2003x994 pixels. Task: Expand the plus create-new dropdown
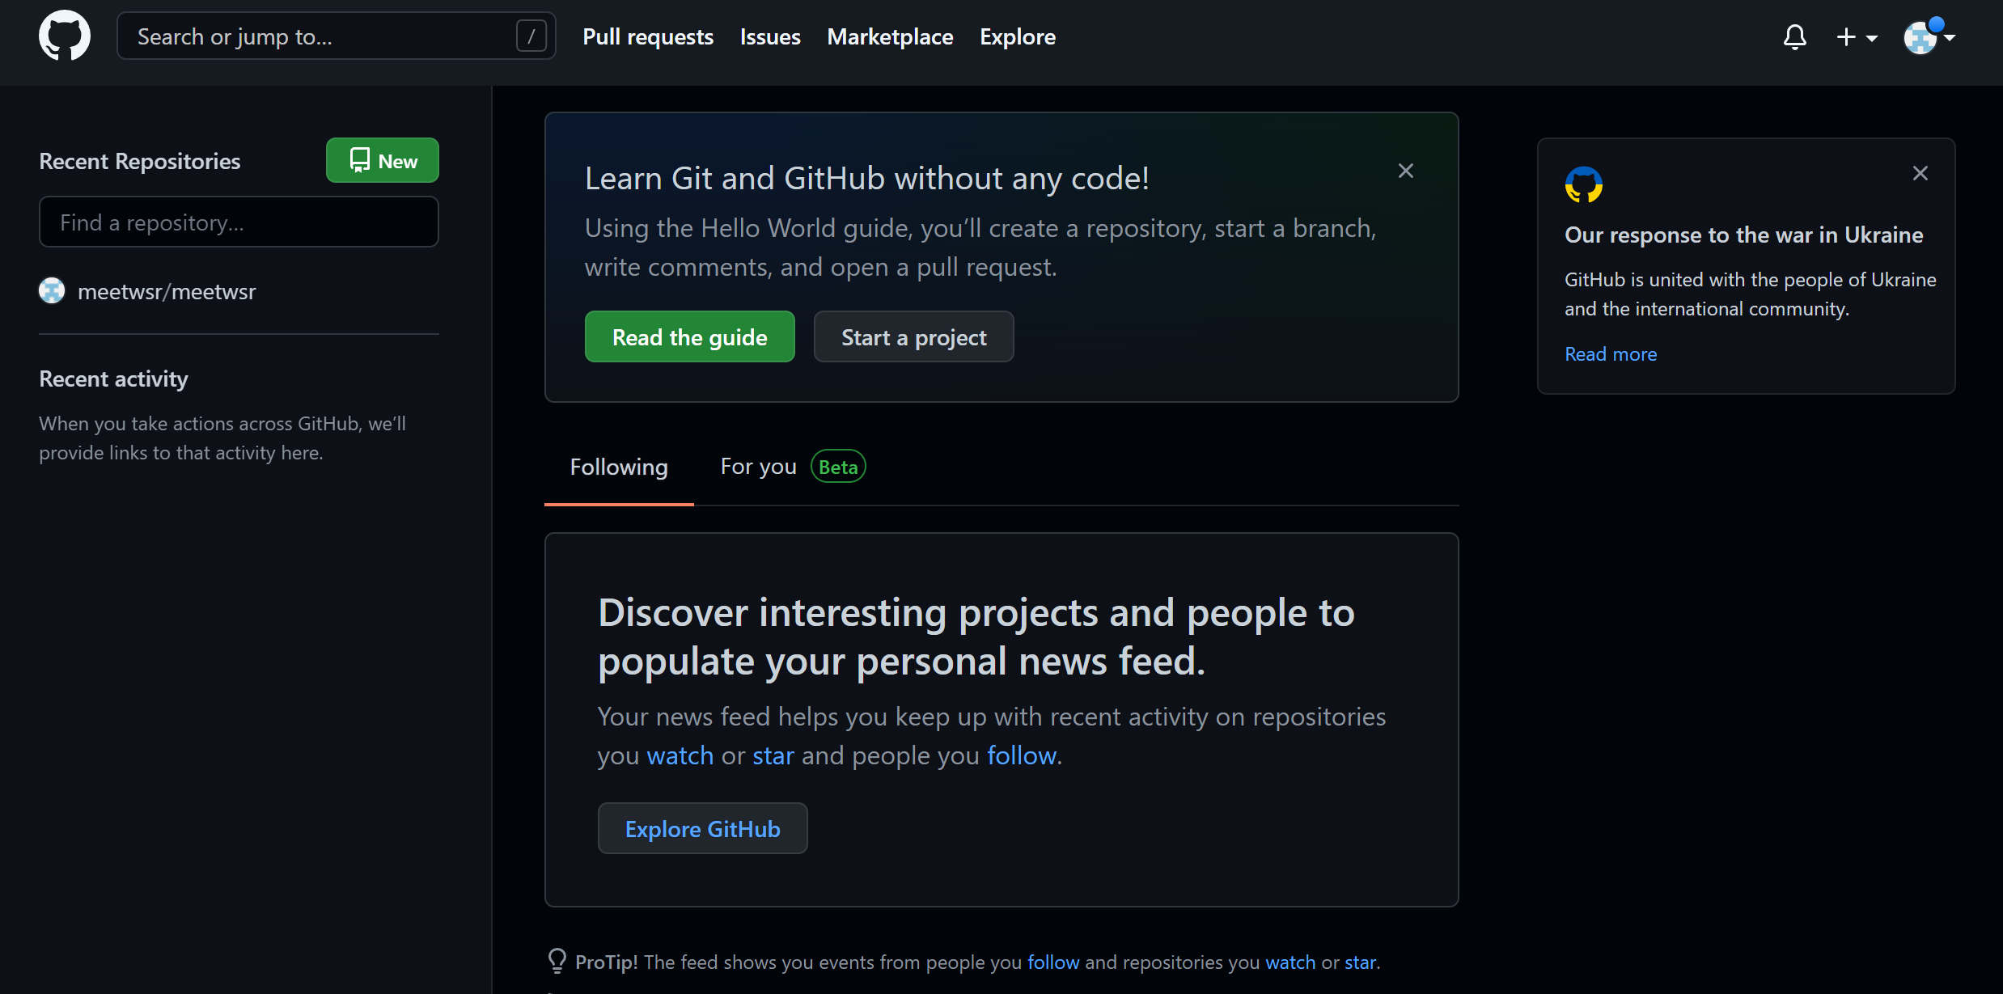tap(1857, 37)
